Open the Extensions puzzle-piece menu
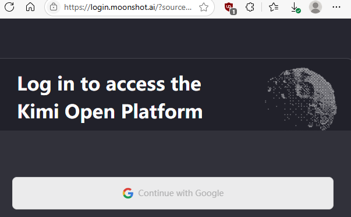The image size is (351, 217). pos(250,7)
